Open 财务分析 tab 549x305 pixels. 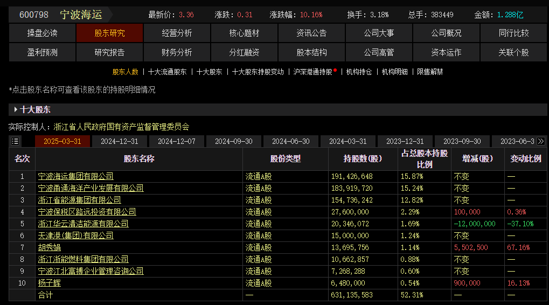177,52
